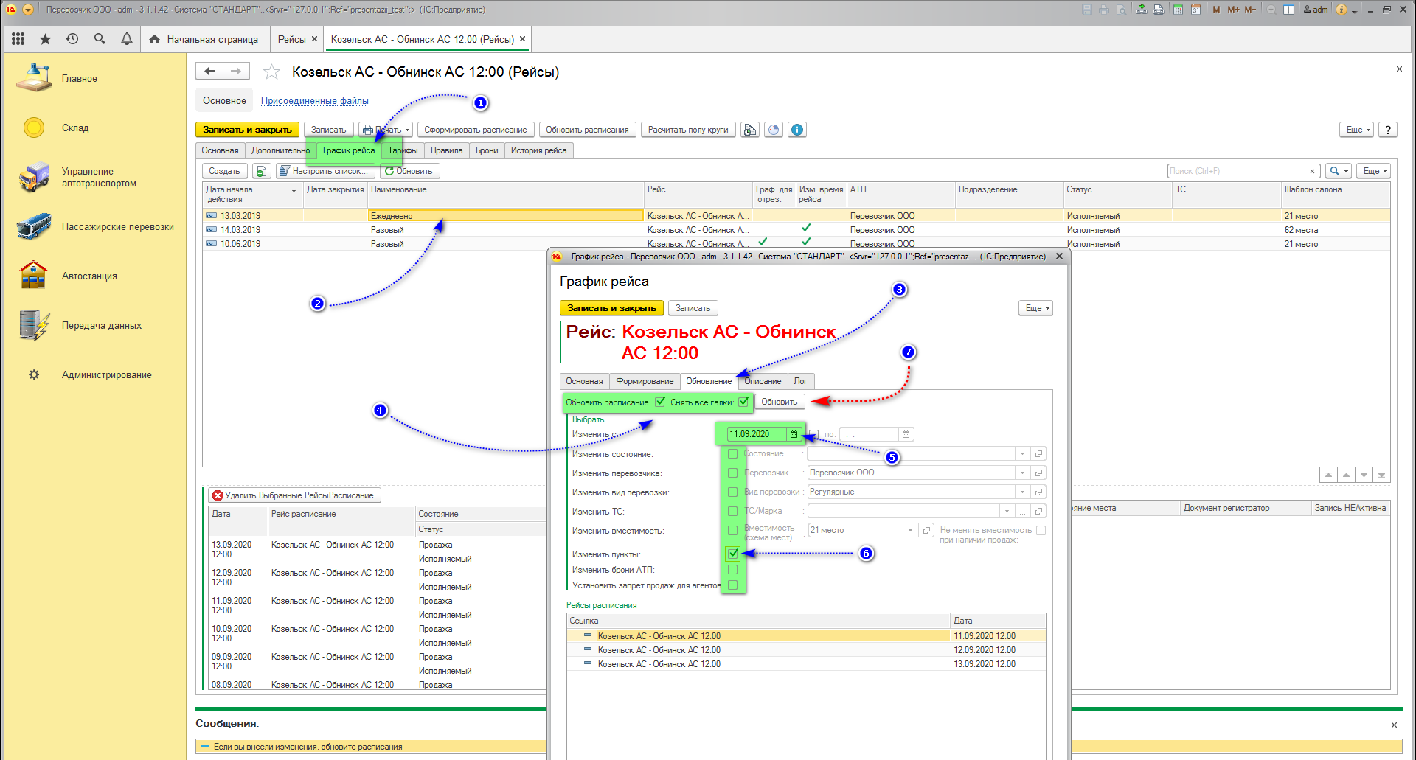This screenshot has height=760, width=1416.
Task: Open Пассажирские перевозки bus section
Action: [34, 227]
